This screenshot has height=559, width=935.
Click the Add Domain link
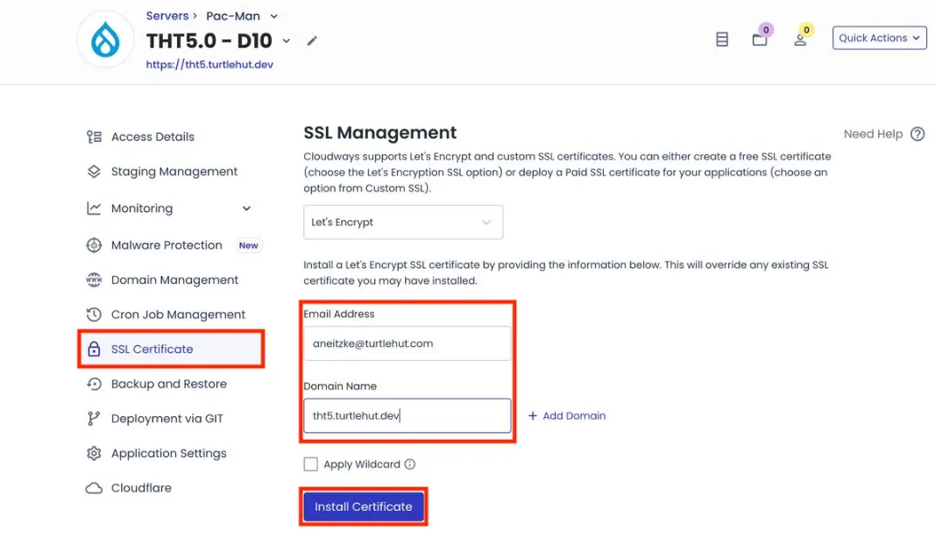[x=567, y=415]
